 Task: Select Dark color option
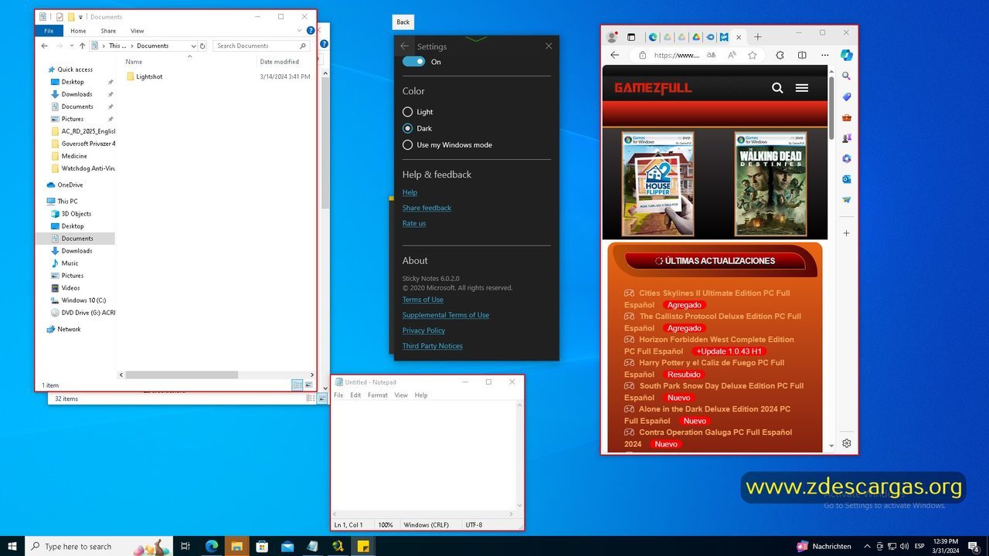click(407, 128)
